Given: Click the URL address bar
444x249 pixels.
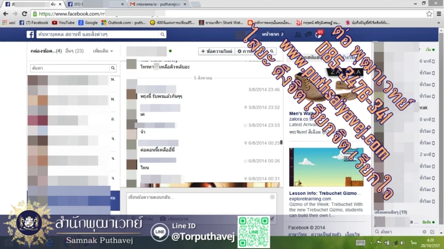Looking at the screenshot, I should click(x=226, y=13).
